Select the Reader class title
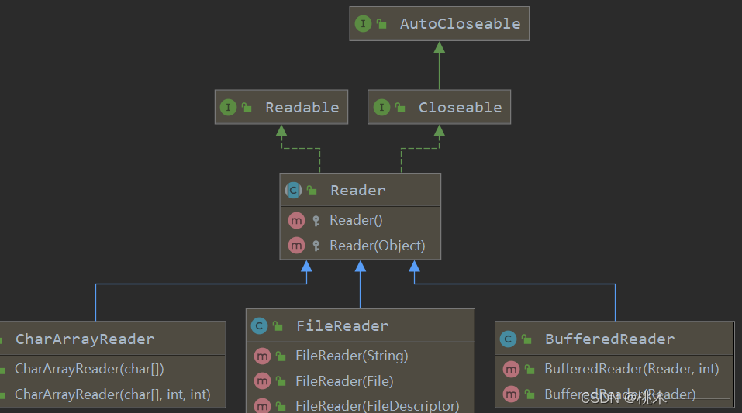 click(x=357, y=190)
